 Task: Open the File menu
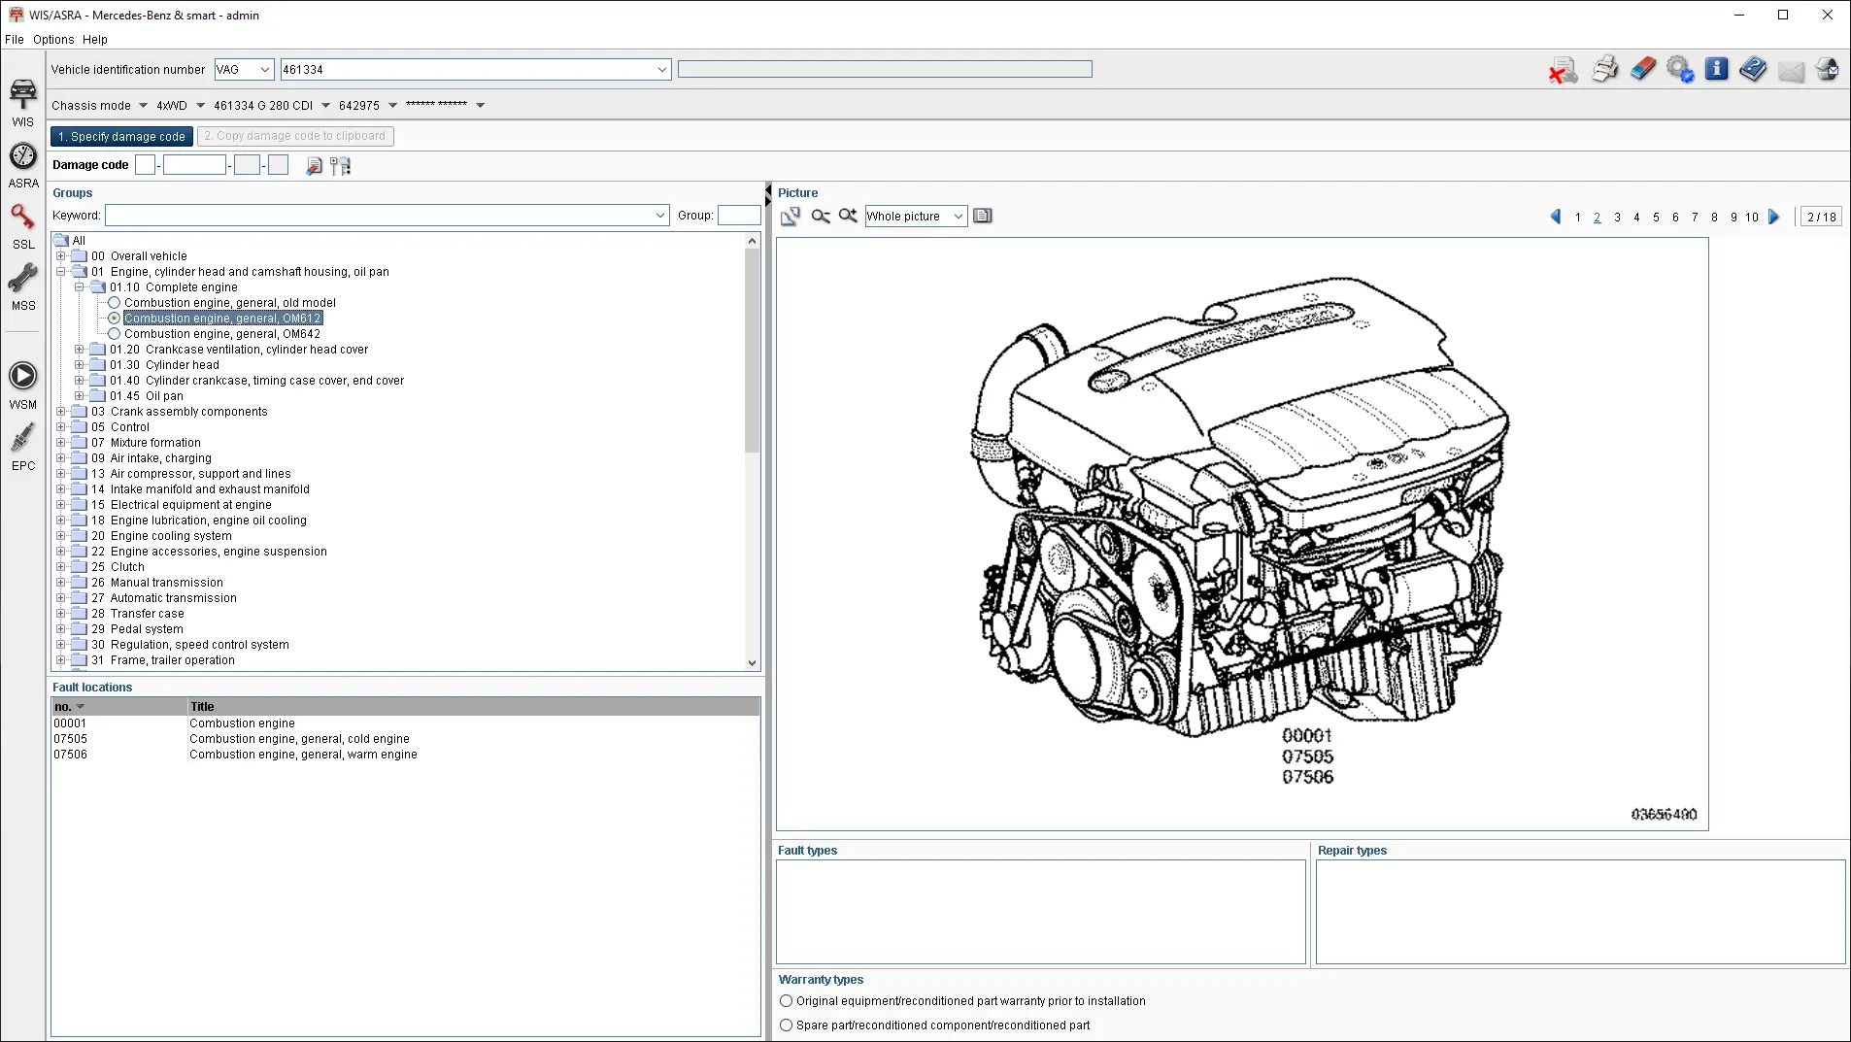click(x=15, y=40)
